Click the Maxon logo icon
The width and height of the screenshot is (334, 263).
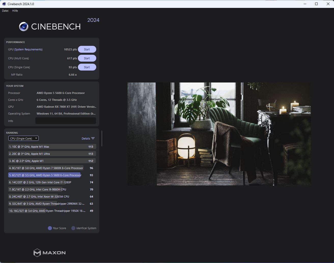(x=37, y=253)
